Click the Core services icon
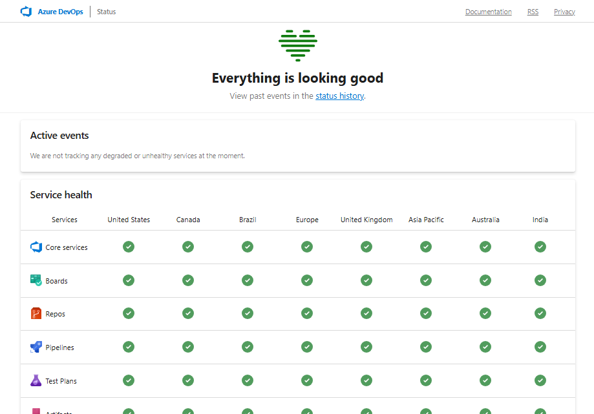 (36, 247)
